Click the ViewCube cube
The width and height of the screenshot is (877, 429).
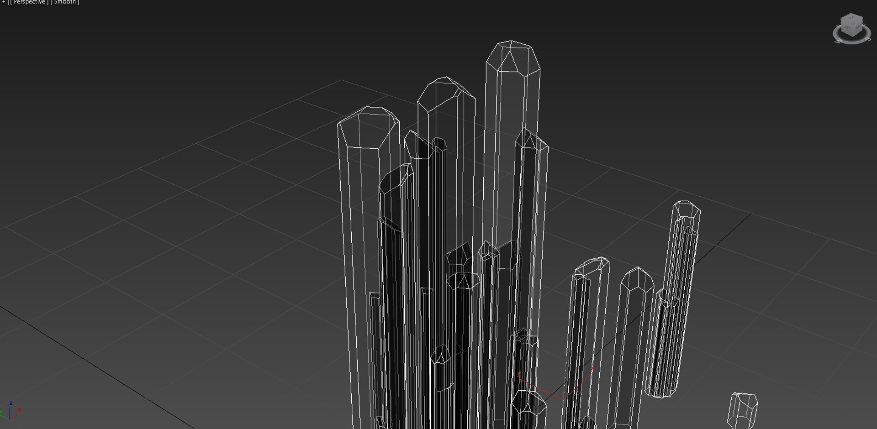coord(852,24)
